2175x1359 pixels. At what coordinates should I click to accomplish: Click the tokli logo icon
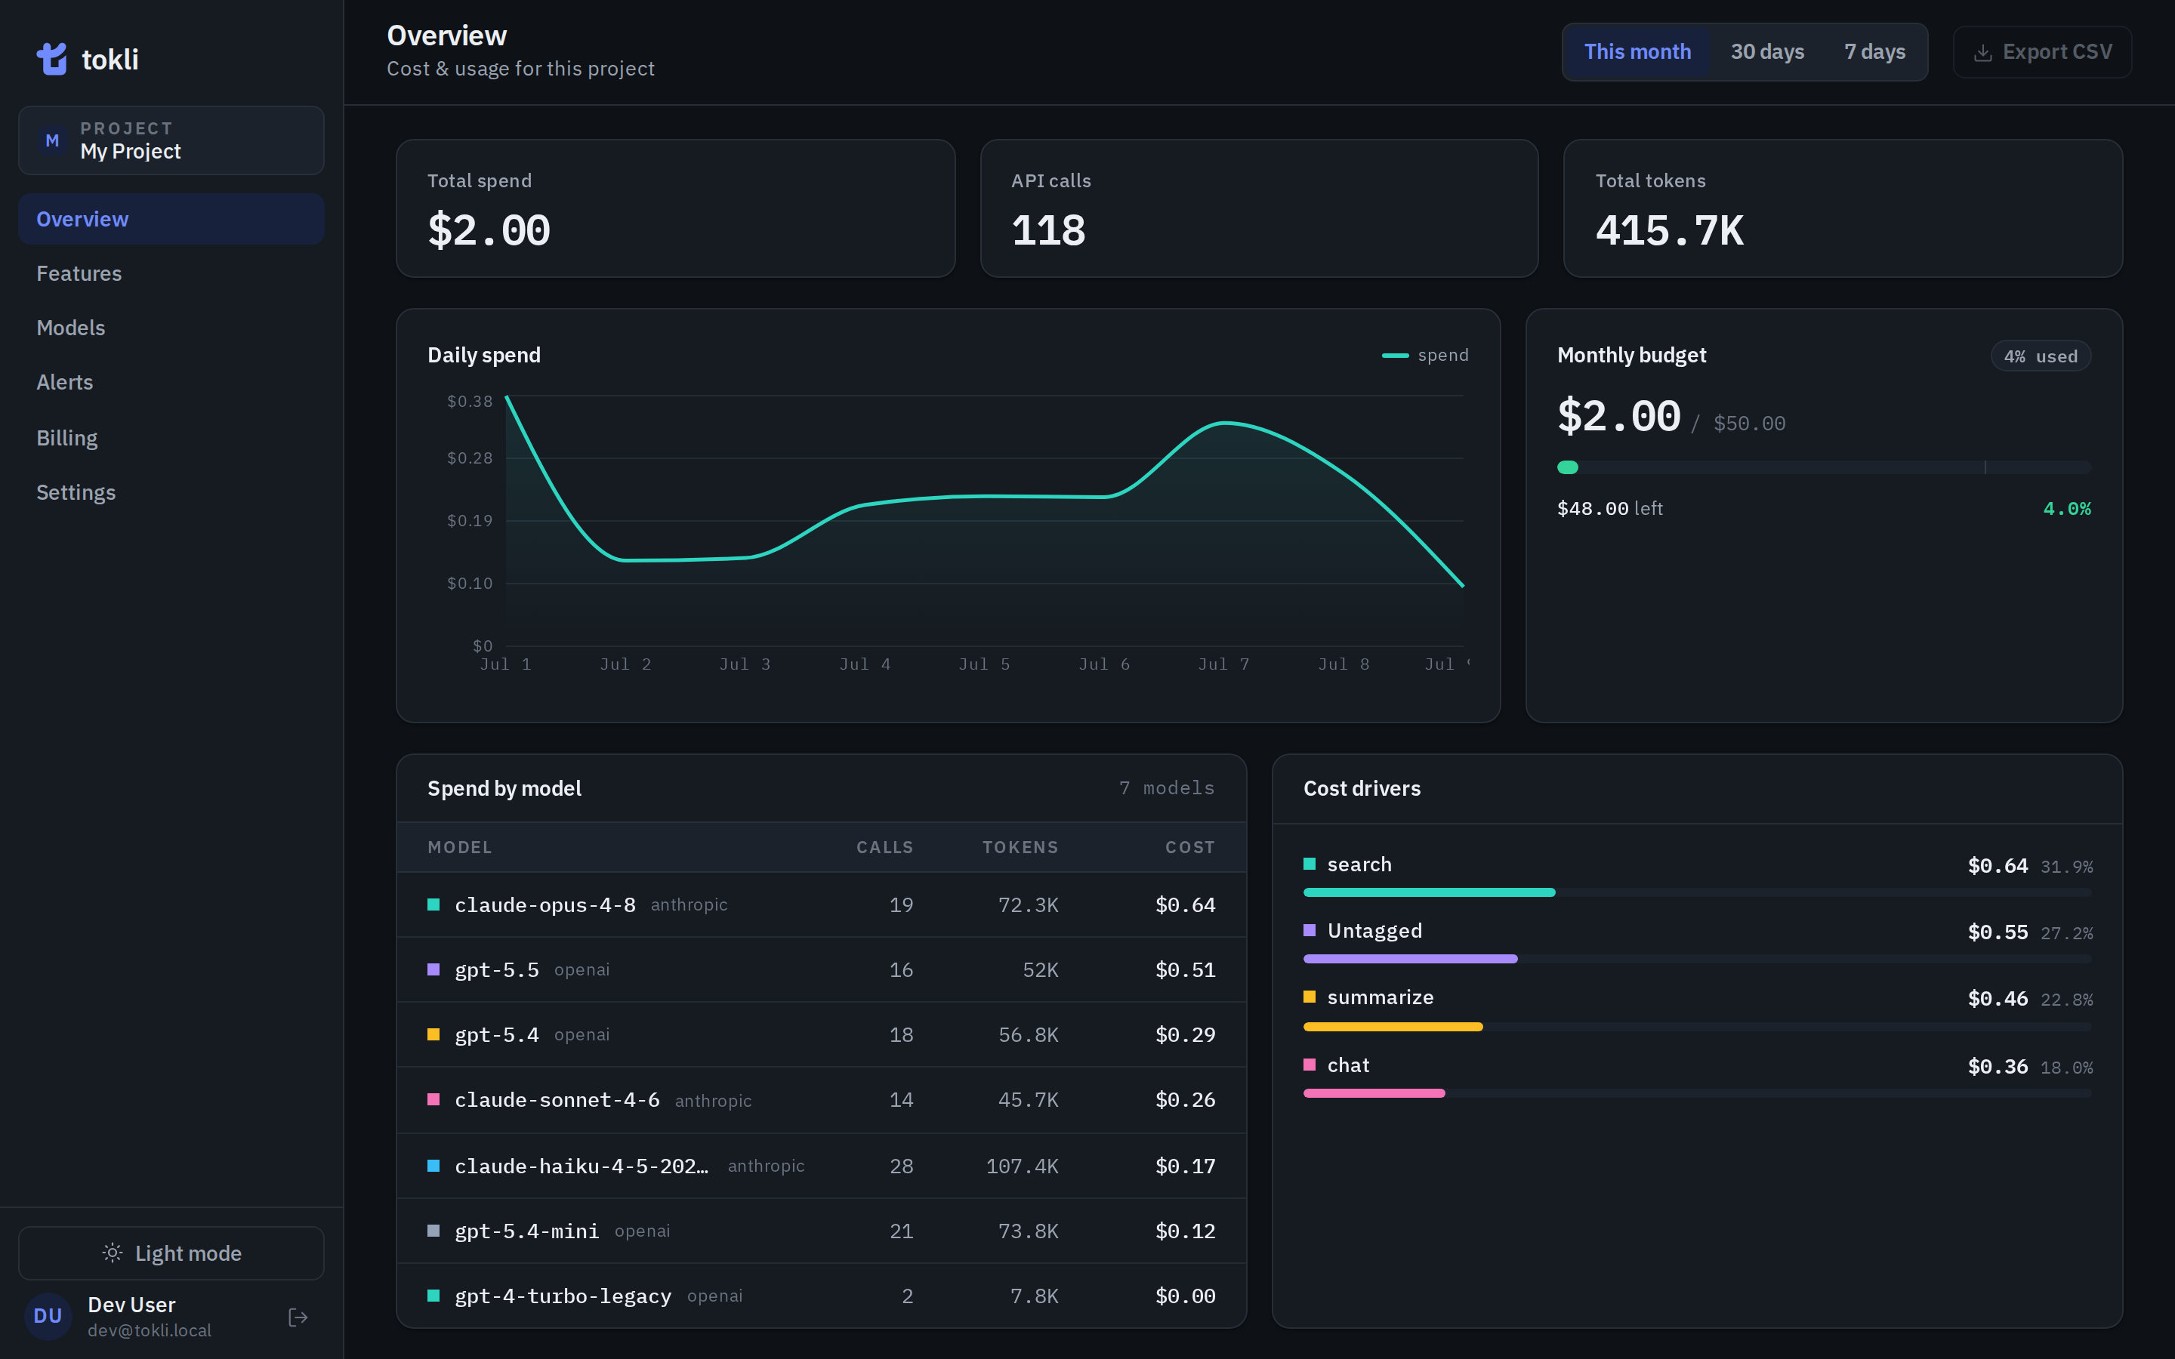tap(51, 60)
